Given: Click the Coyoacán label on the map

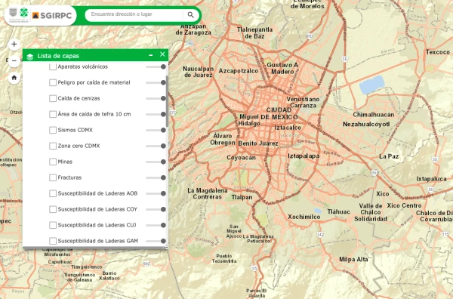Looking at the screenshot, I should click(241, 158).
